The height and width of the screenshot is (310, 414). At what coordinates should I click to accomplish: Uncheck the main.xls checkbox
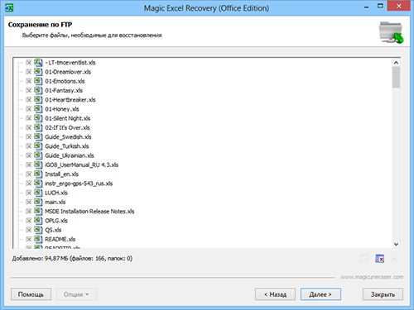28,202
